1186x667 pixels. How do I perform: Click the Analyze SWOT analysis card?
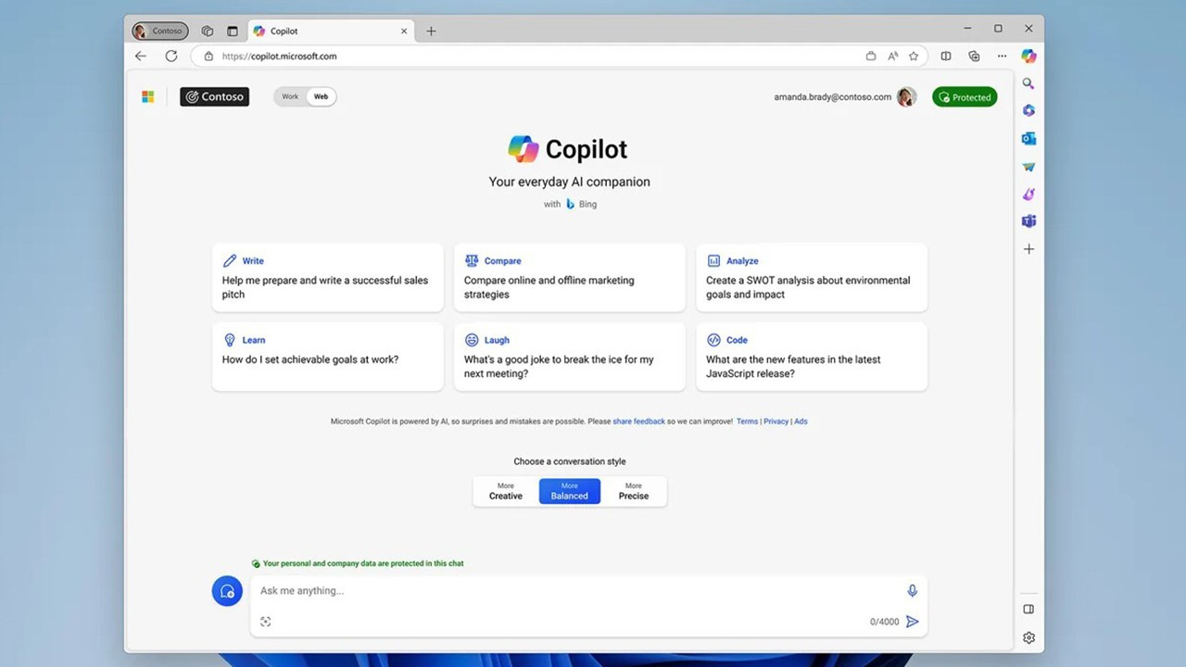(812, 277)
